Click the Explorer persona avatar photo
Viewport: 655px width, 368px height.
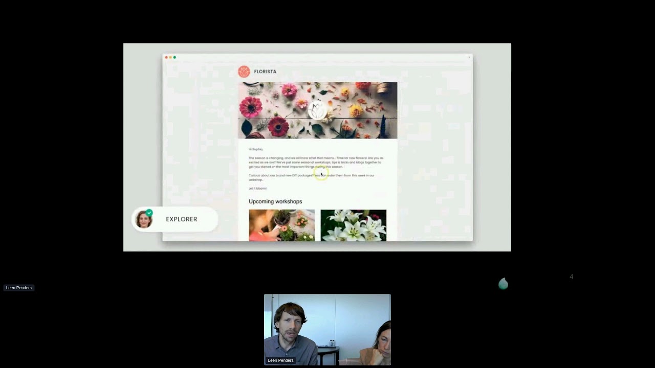(x=144, y=219)
